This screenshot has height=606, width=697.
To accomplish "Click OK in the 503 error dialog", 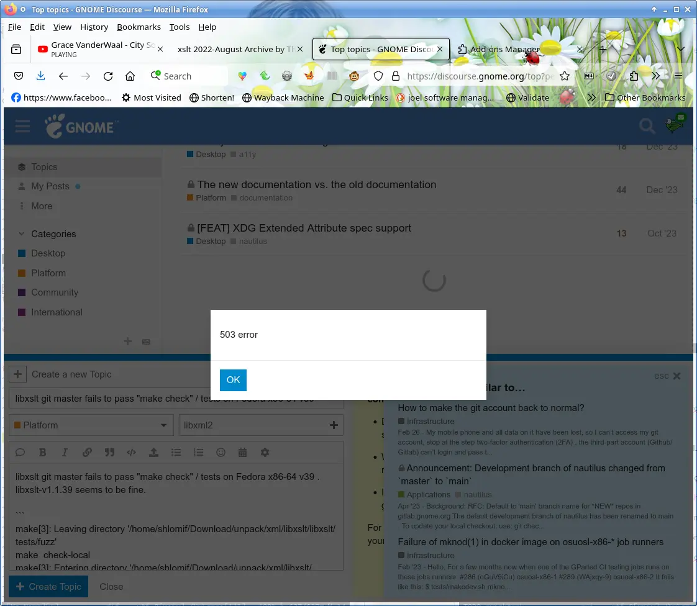I will (x=233, y=380).
